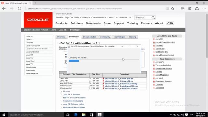Make a web note pencil icon

pyautogui.click(x=190, y=9)
